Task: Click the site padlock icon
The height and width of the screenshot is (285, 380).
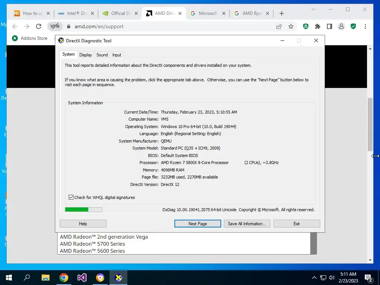Action: [x=69, y=26]
